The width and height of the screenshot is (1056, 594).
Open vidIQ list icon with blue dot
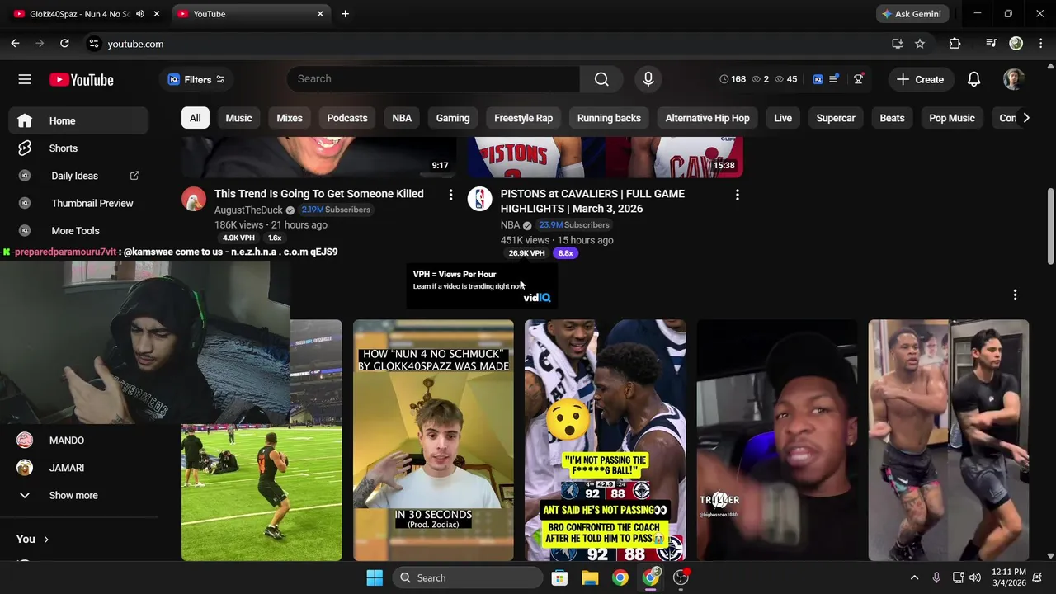point(834,79)
